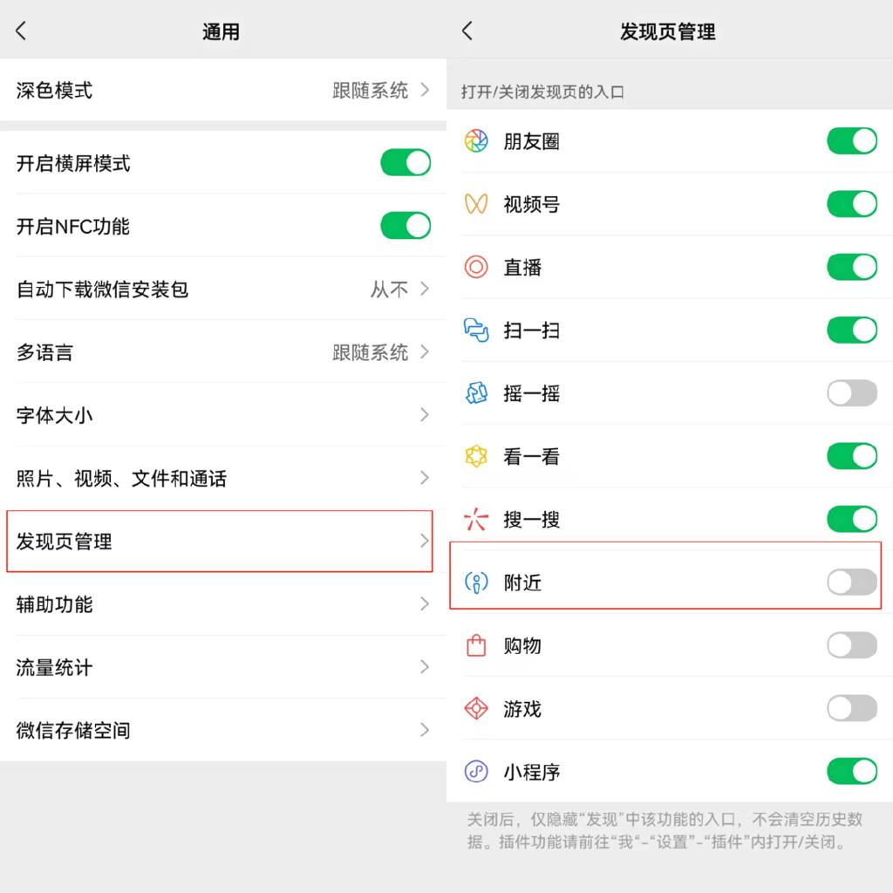893x893 pixels.
Task: Tap the back arrow on 发现页管理 page
Action: click(466, 31)
